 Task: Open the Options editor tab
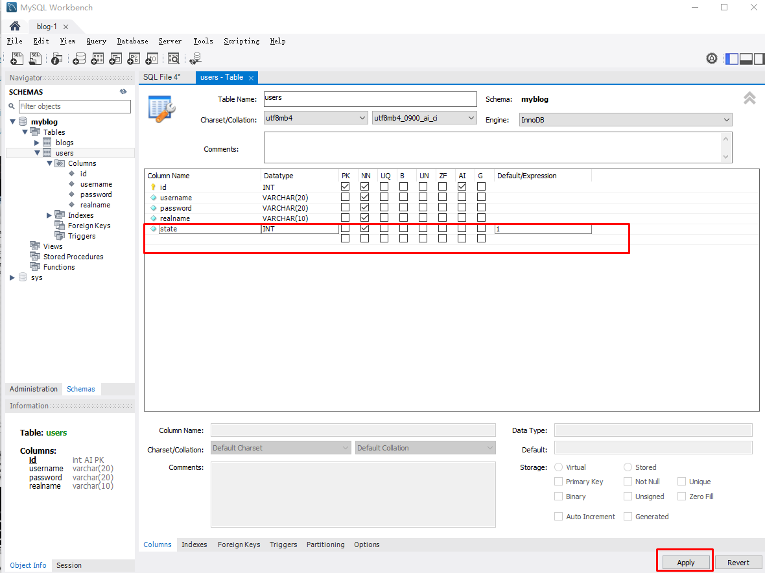click(366, 544)
